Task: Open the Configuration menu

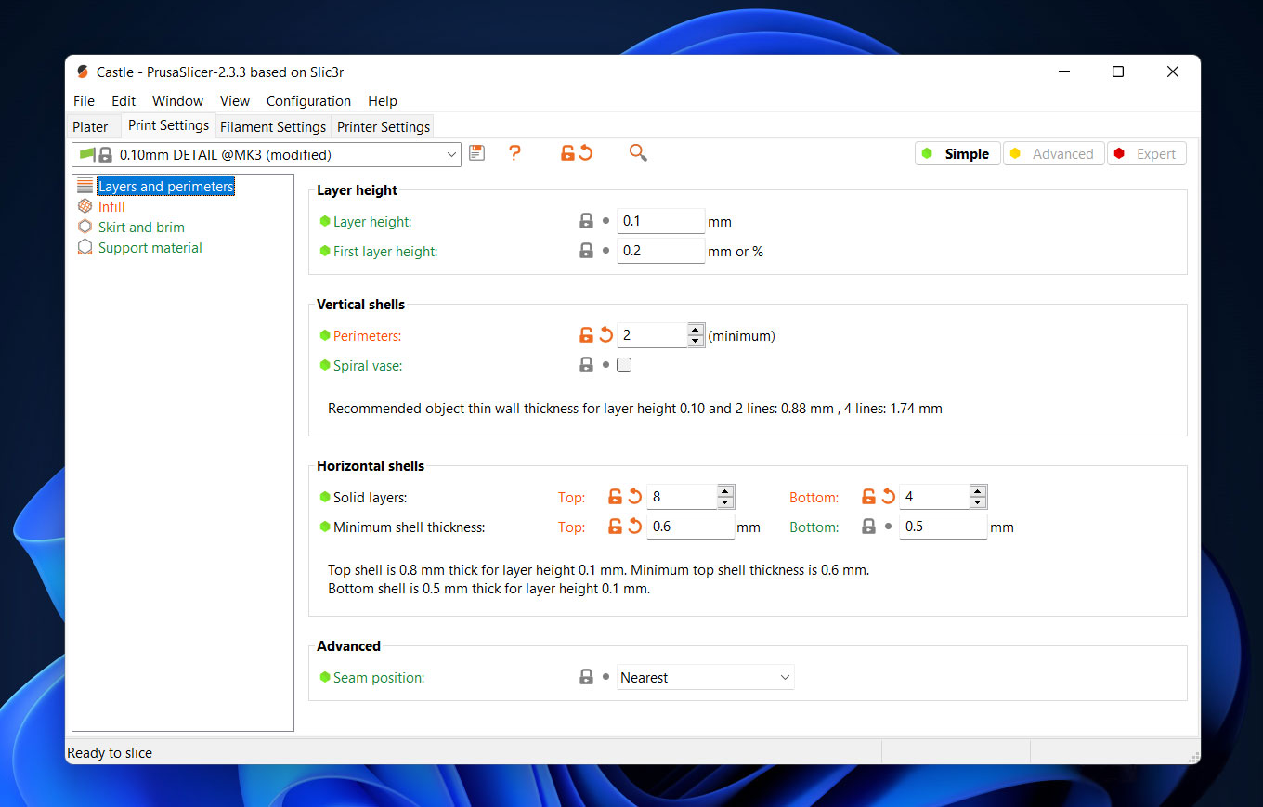Action: (308, 100)
